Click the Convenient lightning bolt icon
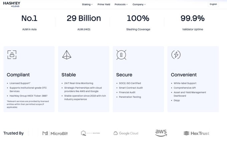Viewport: 227px width, 145px height. (176, 54)
